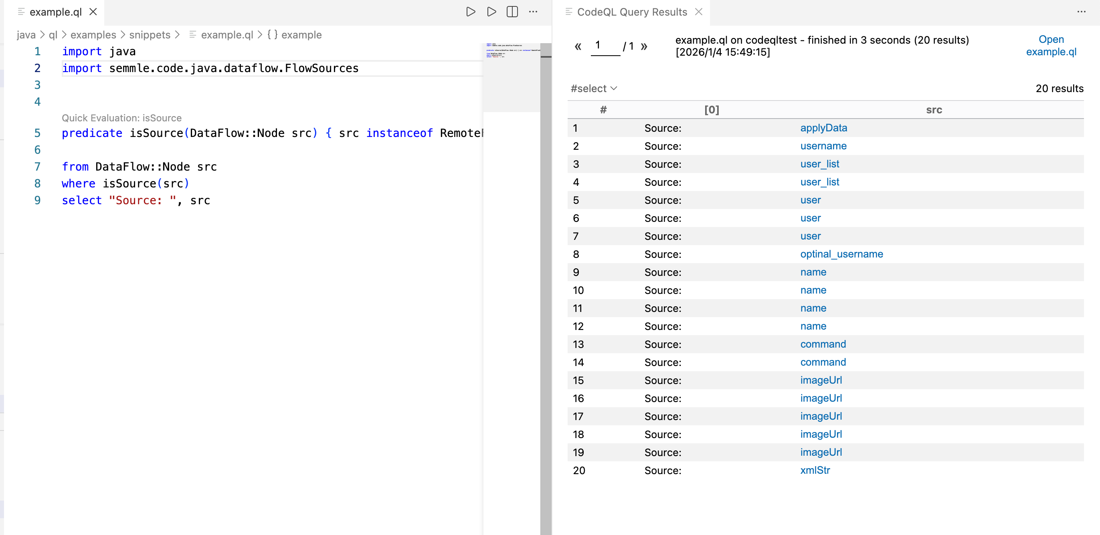1100x535 pixels.
Task: Expand the #select result set dropdown
Action: coord(594,88)
